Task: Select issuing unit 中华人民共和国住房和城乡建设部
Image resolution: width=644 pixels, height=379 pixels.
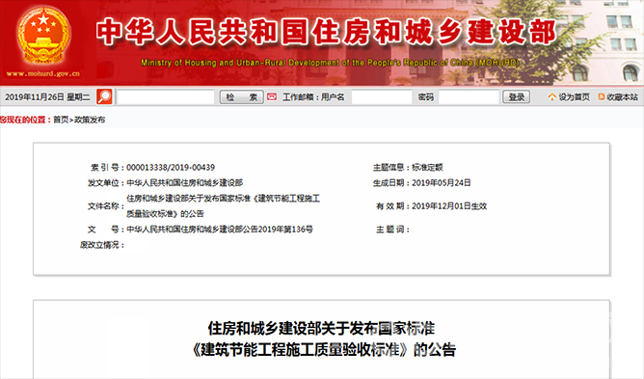Action: 185,183
